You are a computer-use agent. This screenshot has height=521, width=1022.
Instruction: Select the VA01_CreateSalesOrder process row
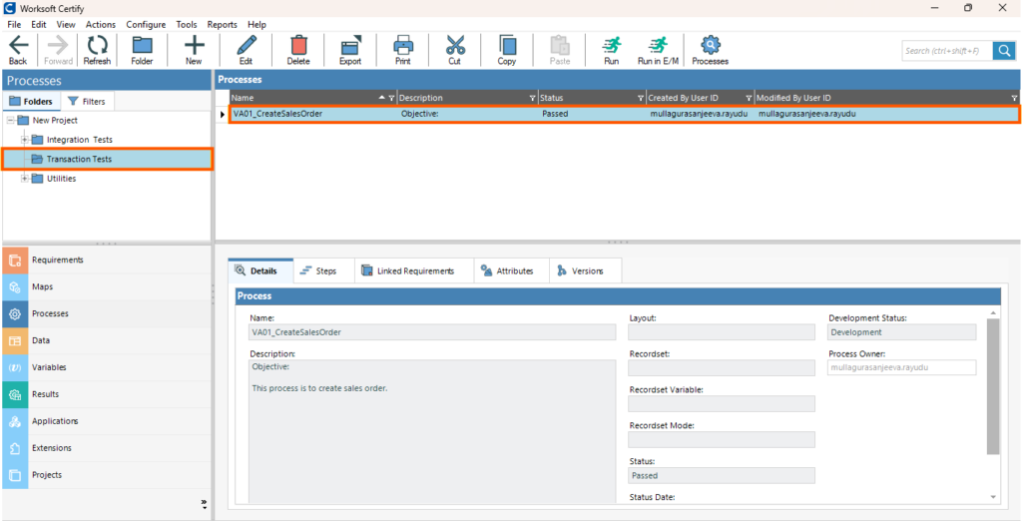point(624,114)
